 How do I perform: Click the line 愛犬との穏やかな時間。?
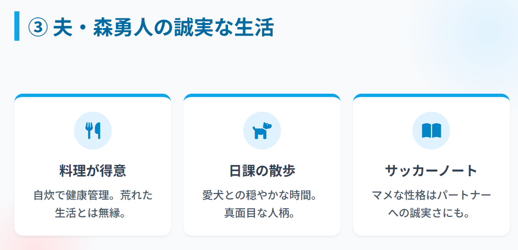[x=262, y=195]
